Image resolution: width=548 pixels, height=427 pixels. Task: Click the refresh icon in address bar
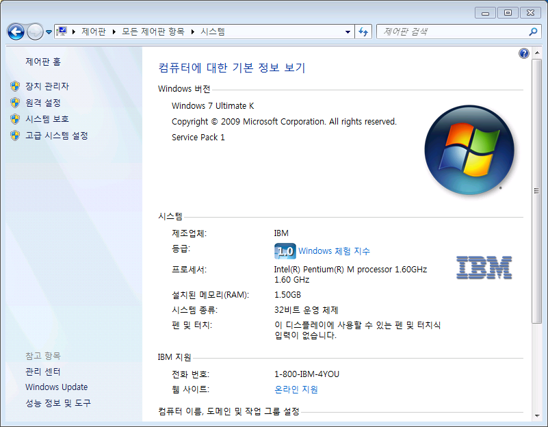(363, 31)
